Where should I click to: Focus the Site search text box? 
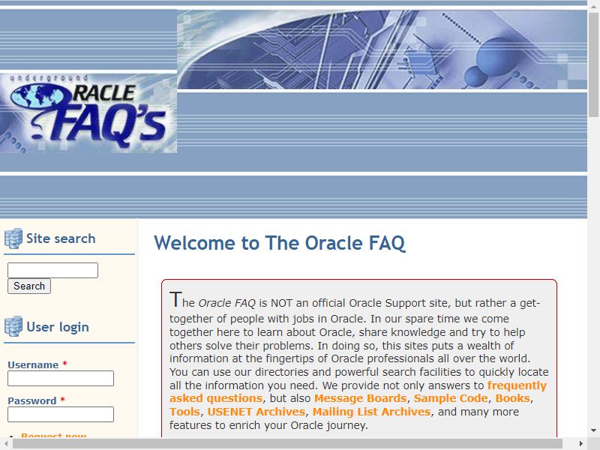click(x=52, y=270)
